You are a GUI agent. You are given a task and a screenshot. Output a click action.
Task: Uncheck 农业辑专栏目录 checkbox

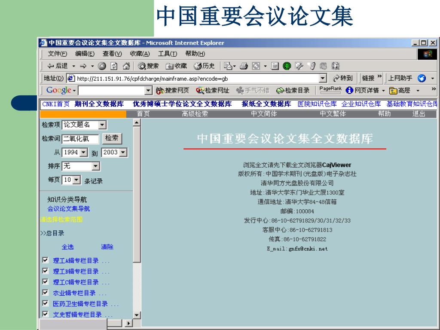click(45, 292)
